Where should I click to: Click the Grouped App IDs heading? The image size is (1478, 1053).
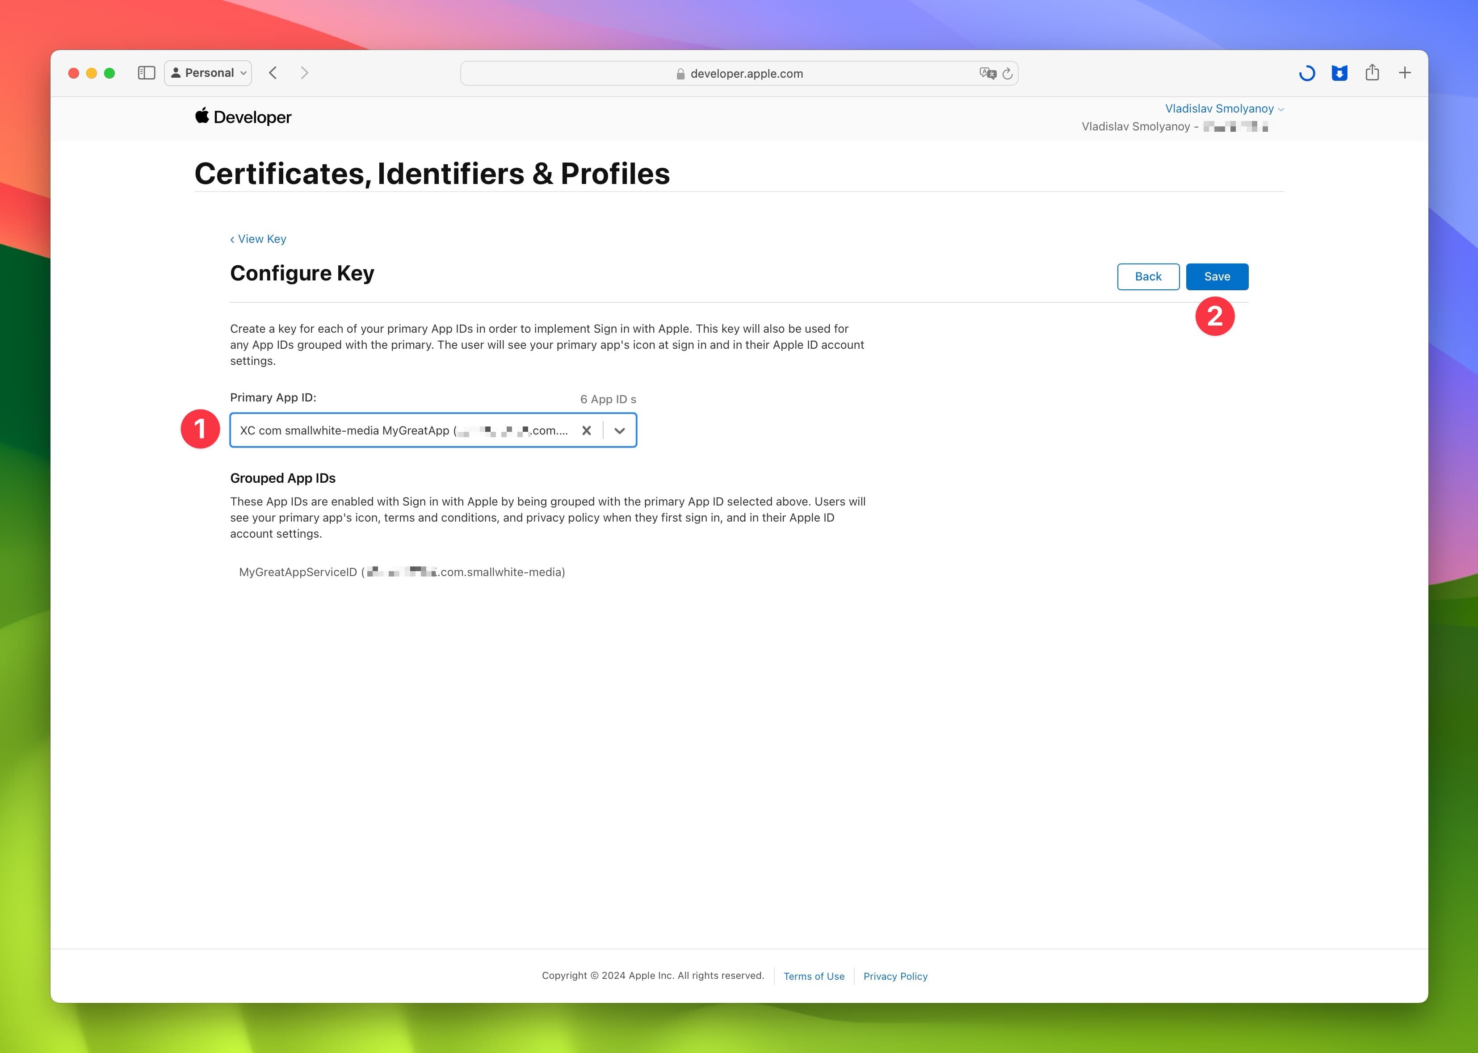283,478
